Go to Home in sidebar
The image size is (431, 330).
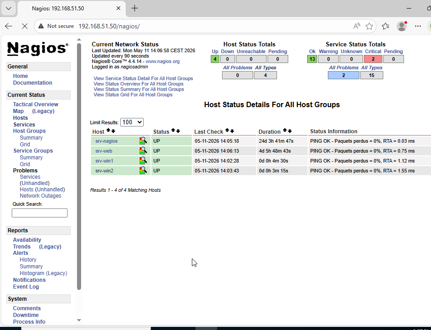(20, 76)
